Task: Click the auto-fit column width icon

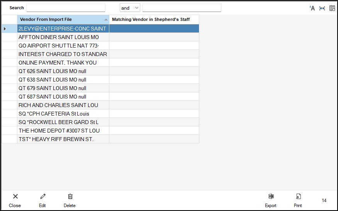Action: pos(322,8)
